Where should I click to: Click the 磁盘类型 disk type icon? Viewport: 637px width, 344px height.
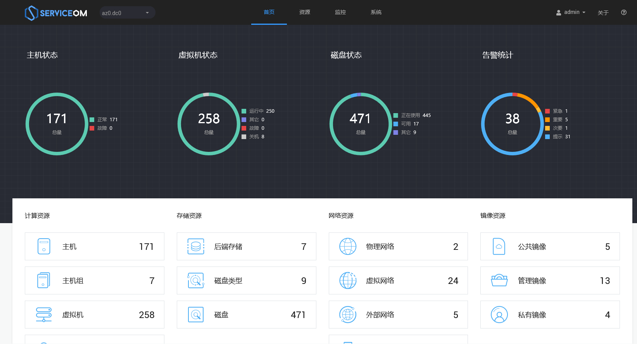point(196,280)
